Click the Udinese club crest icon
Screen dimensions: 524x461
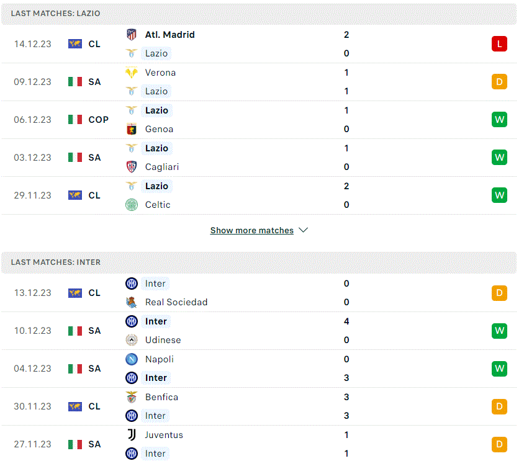click(x=132, y=340)
